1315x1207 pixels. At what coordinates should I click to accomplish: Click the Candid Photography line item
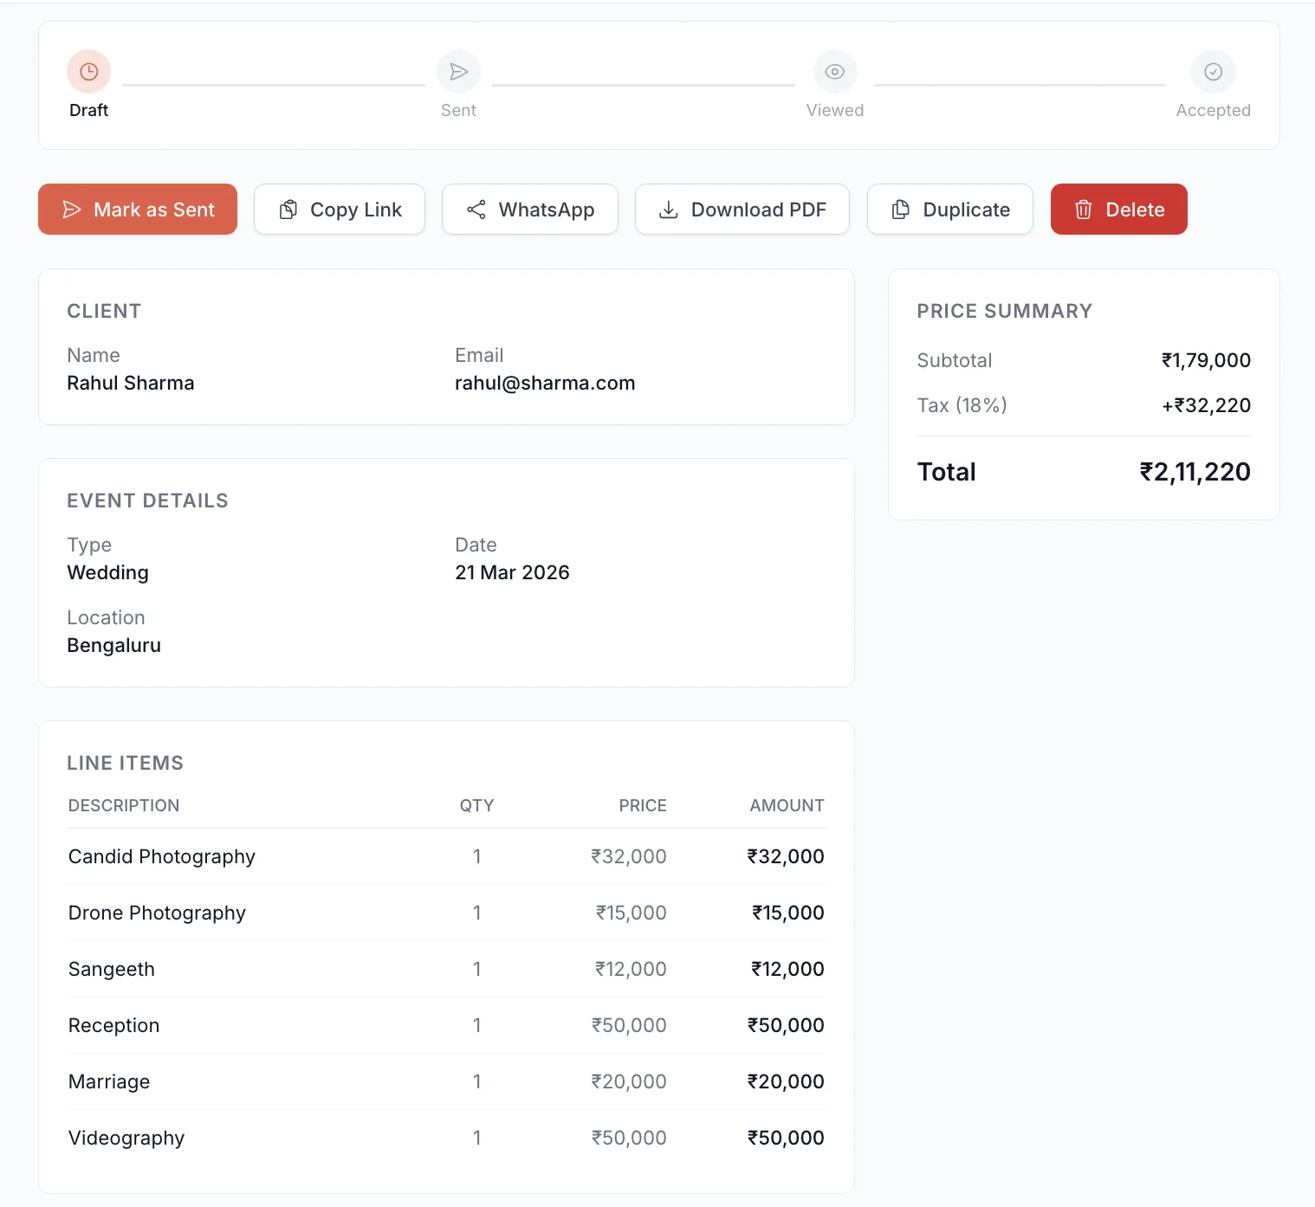click(x=162, y=856)
